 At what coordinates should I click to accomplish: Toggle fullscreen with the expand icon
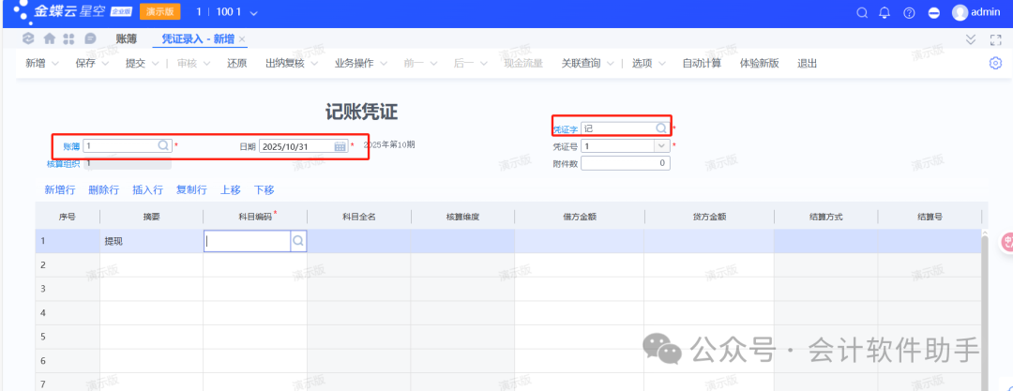click(x=996, y=39)
